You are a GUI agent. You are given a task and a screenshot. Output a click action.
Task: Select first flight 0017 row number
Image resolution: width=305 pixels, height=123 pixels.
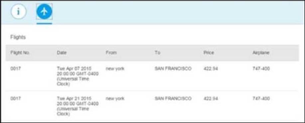click(x=16, y=69)
